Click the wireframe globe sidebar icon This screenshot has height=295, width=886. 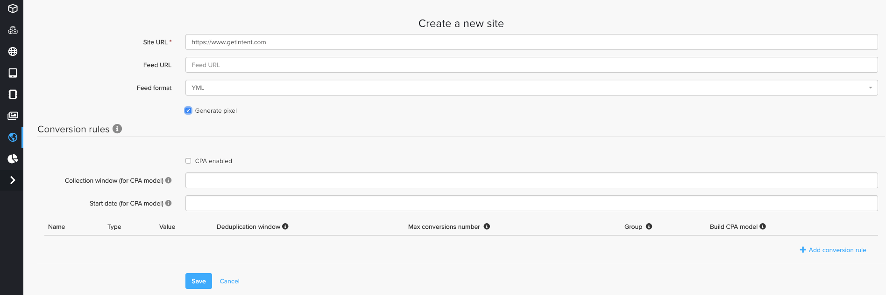coord(13,52)
